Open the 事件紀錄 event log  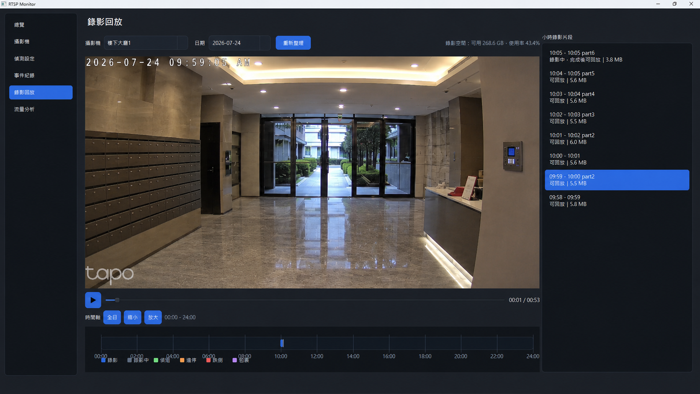coord(41,75)
